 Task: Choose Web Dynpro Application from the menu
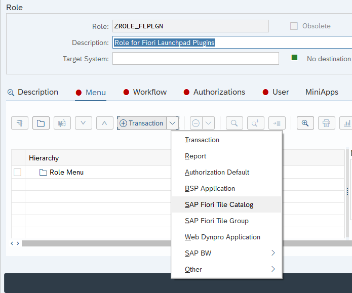tap(222, 237)
